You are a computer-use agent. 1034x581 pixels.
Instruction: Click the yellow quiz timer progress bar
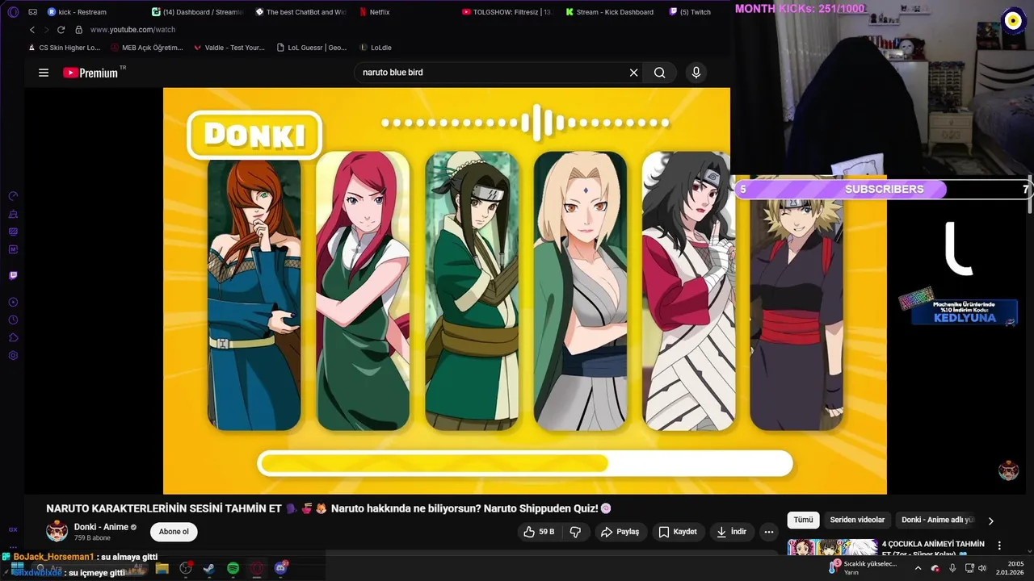pyautogui.click(x=525, y=463)
